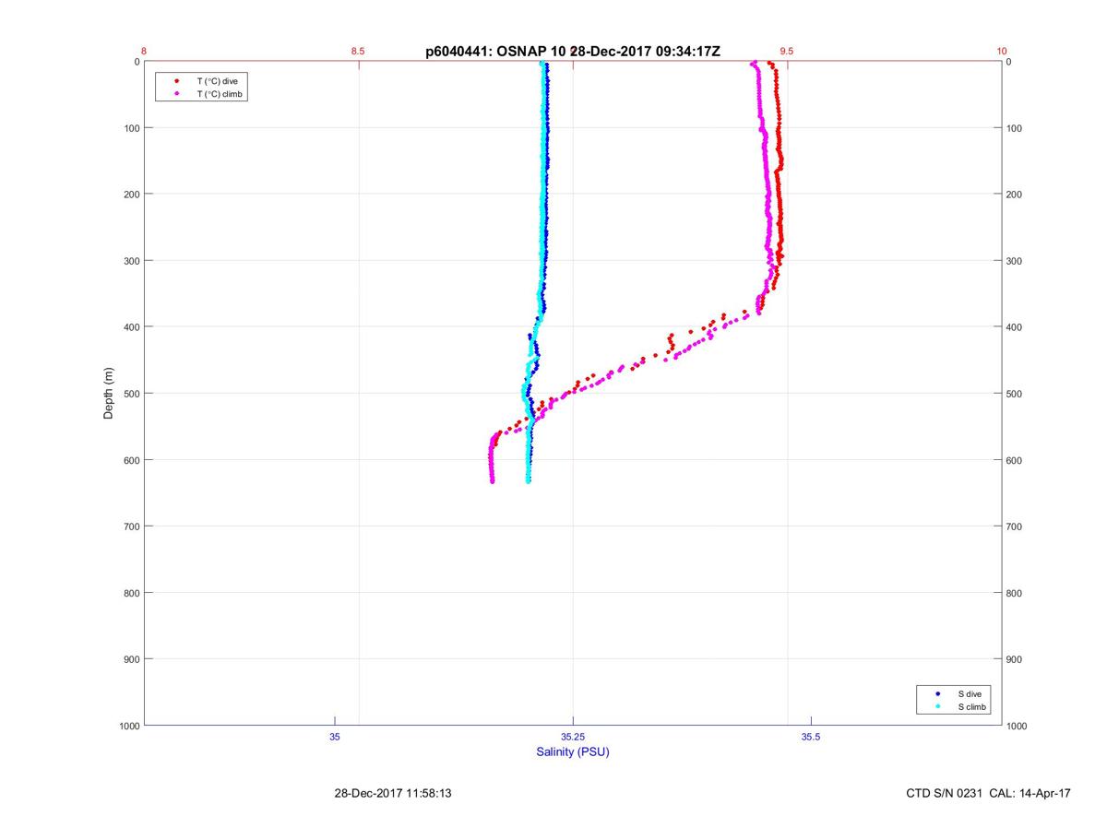Click the red '9.5' temperature tick label
The height and width of the screenshot is (816, 1107).
(x=787, y=52)
